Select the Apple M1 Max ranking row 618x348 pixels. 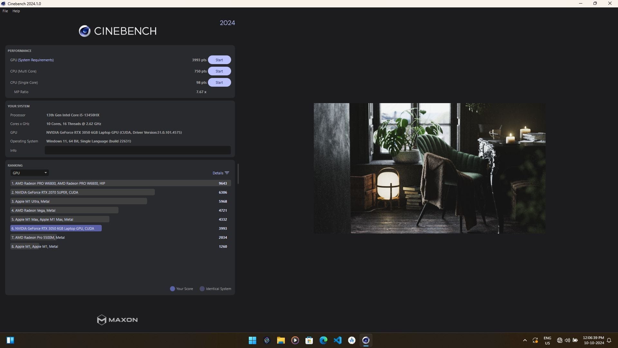(x=120, y=219)
